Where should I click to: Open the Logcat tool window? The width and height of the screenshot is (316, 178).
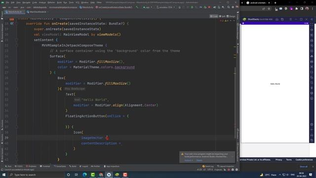(x=83, y=166)
